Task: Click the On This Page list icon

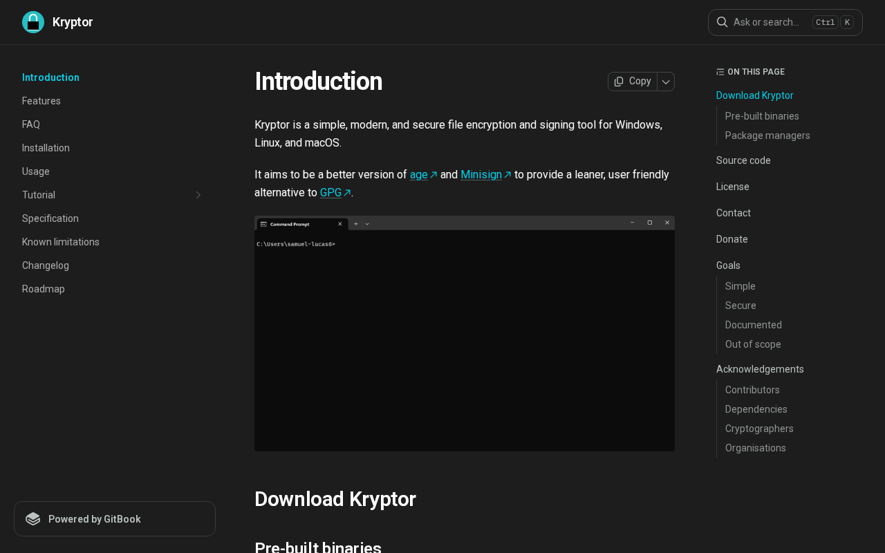Action: (x=720, y=72)
